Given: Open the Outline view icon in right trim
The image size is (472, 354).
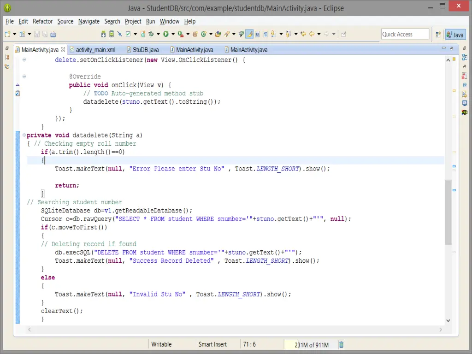Looking at the screenshot, I should (465, 57).
